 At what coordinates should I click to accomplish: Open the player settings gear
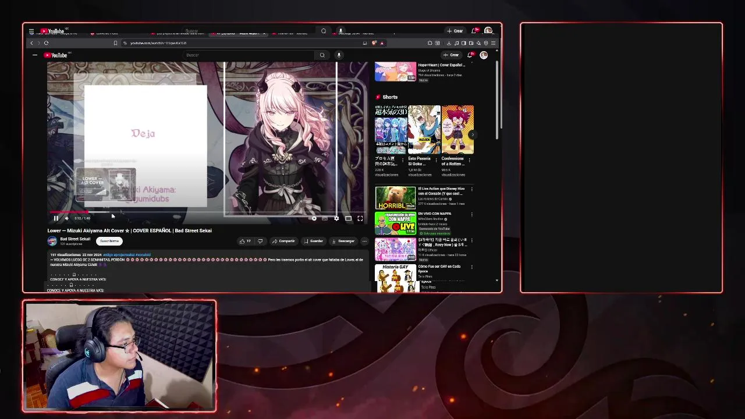336,218
